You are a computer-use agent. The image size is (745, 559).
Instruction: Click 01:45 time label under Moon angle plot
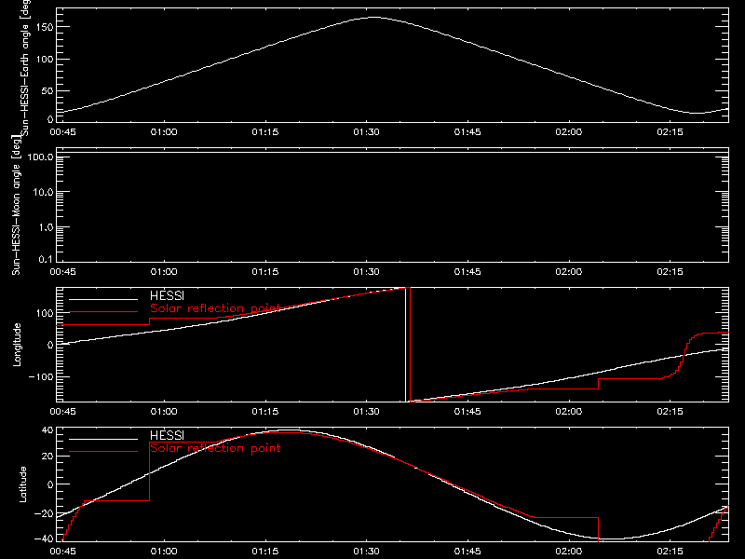point(467,272)
